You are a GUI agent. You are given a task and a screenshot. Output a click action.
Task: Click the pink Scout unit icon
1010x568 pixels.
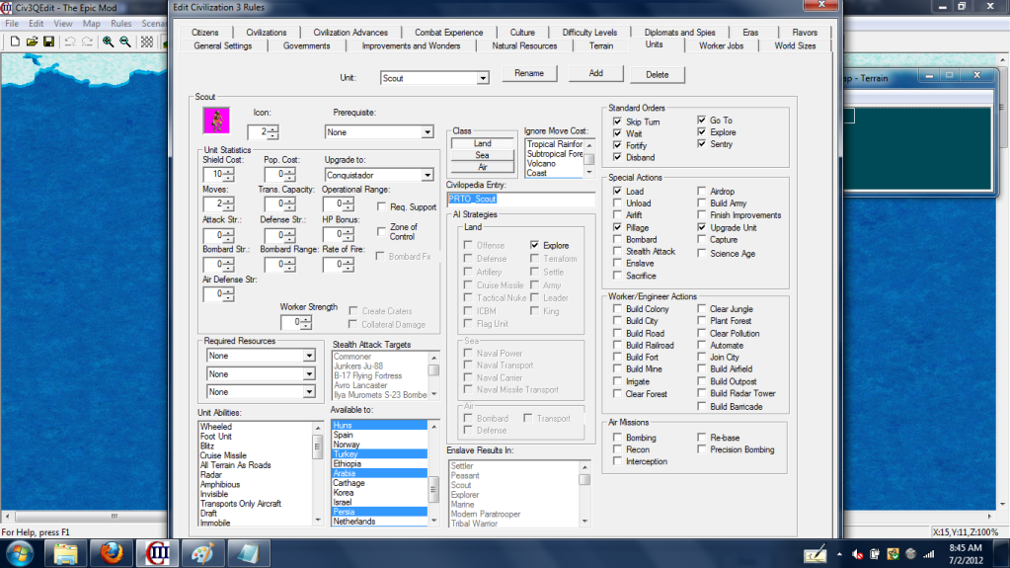pos(216,121)
